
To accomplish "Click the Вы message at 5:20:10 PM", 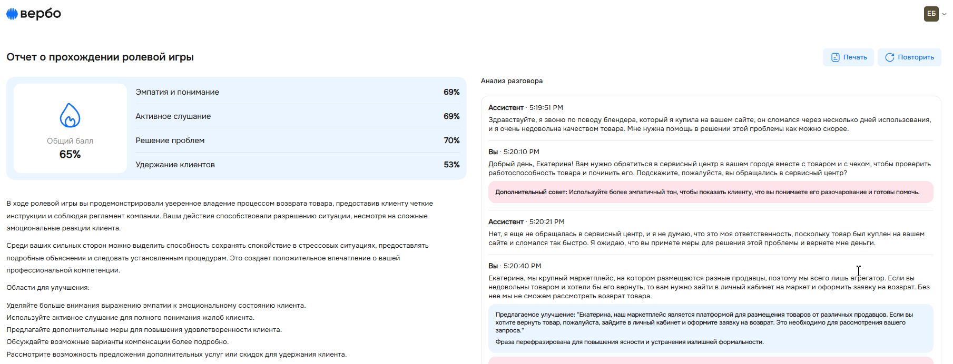I will click(709, 168).
